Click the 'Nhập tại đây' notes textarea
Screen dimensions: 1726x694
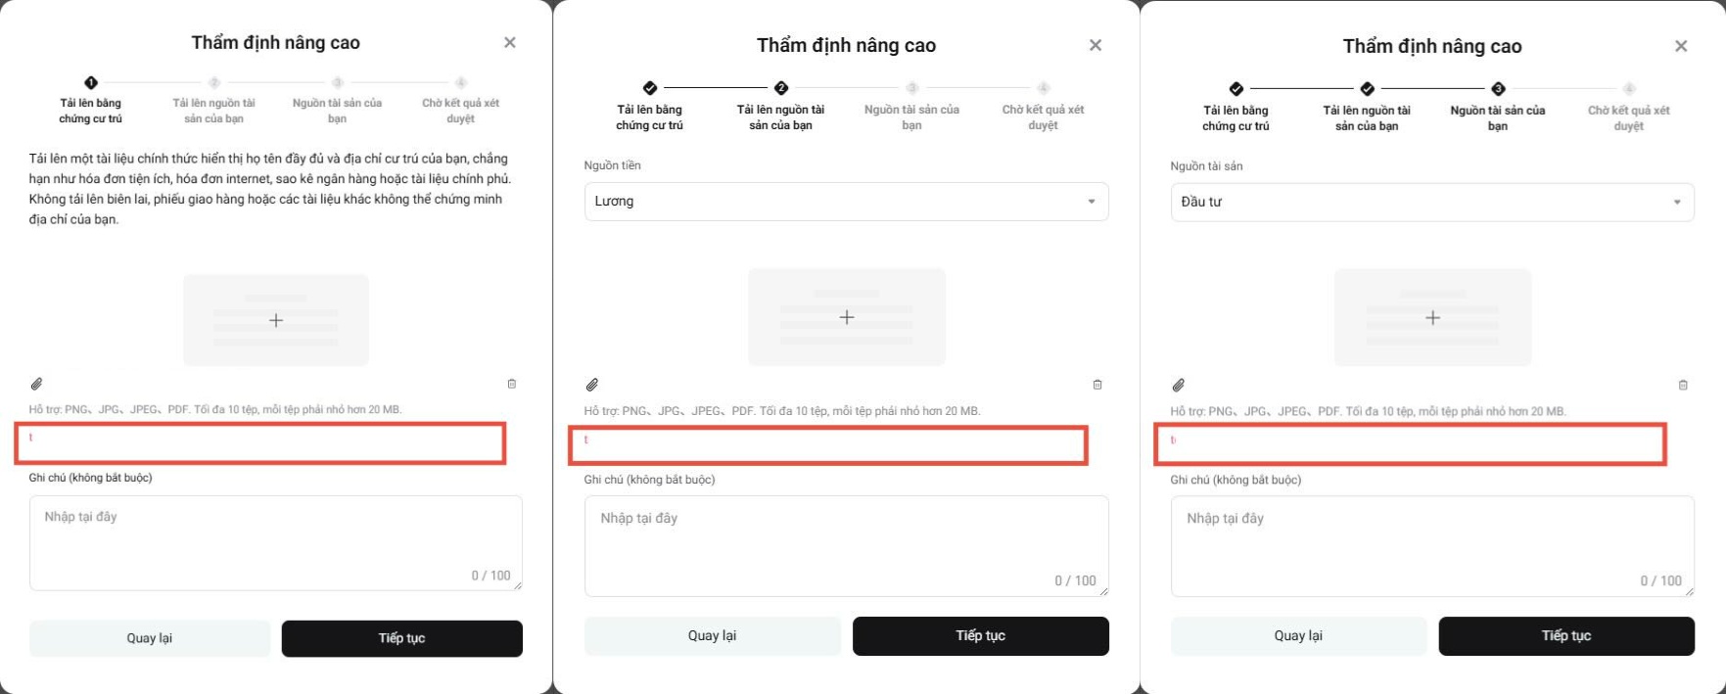point(275,544)
